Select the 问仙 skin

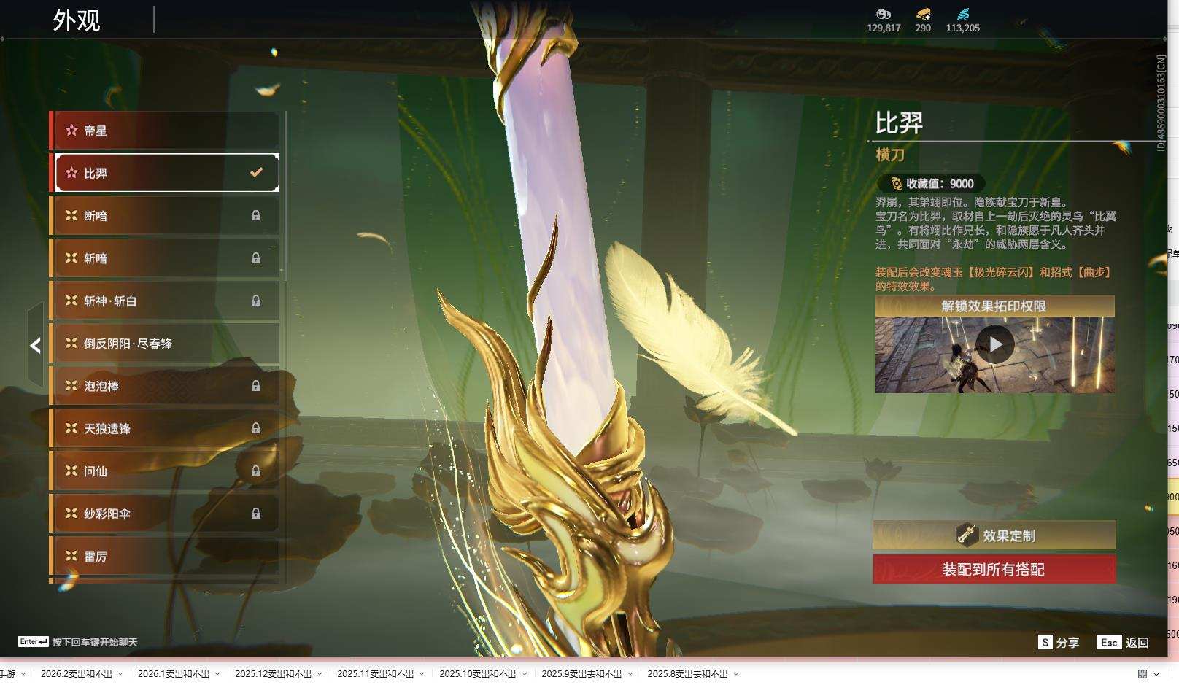pyautogui.click(x=164, y=471)
